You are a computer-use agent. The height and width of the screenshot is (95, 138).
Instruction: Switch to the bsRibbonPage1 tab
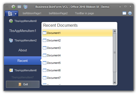coord(32,13)
